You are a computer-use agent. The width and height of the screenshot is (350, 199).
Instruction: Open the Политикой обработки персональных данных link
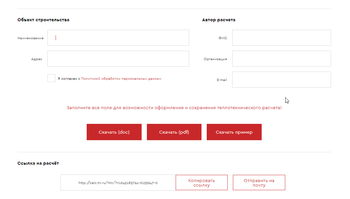[x=121, y=79]
